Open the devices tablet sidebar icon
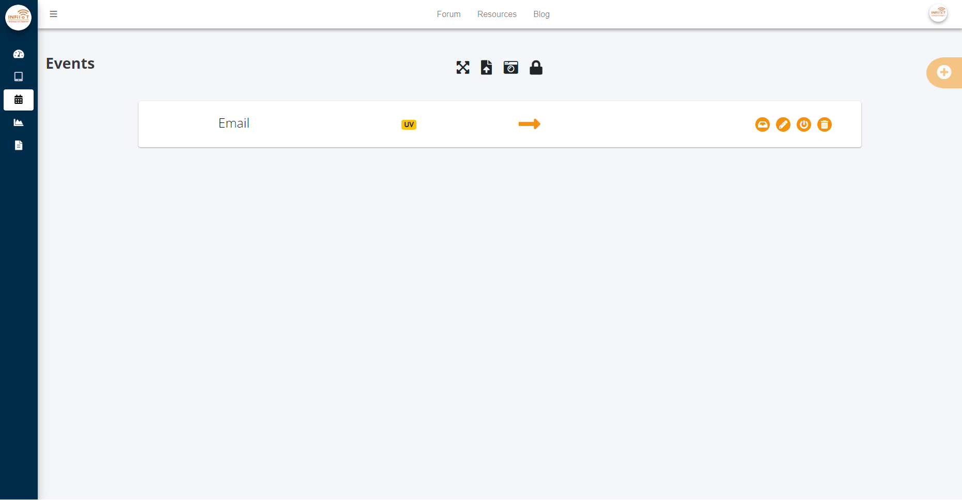962x500 pixels. [x=19, y=76]
